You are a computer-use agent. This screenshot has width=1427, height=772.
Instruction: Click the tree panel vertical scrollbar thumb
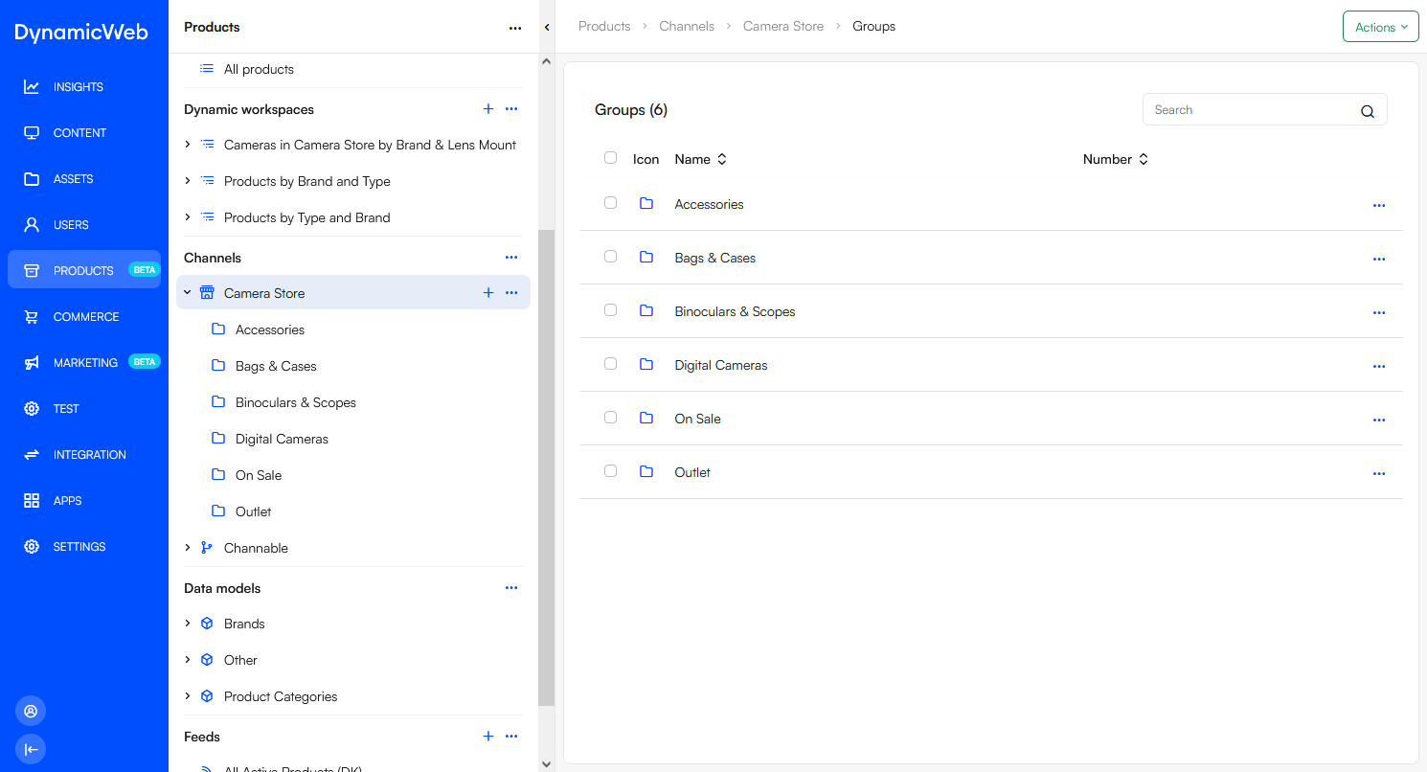point(546,467)
